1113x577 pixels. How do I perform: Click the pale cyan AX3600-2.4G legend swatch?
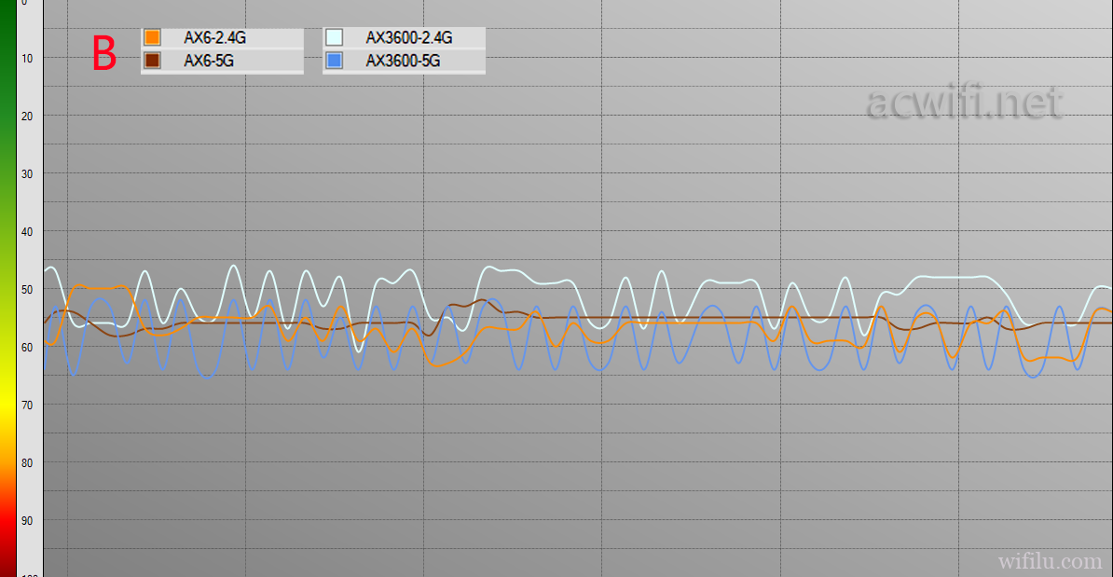click(334, 37)
